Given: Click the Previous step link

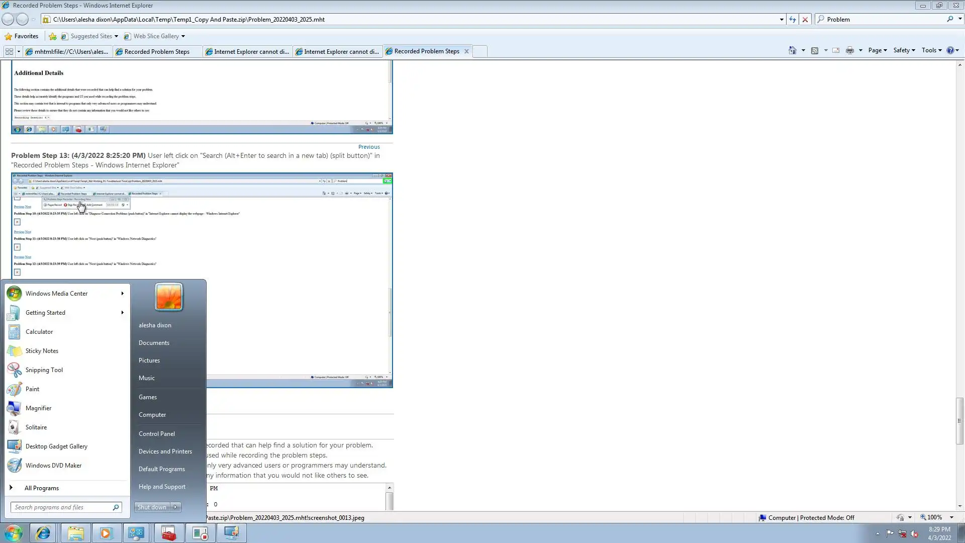Looking at the screenshot, I should pyautogui.click(x=368, y=147).
